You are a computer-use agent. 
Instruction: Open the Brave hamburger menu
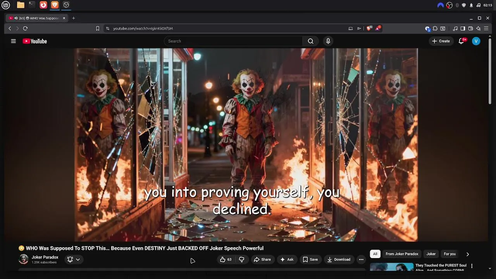[x=486, y=28]
